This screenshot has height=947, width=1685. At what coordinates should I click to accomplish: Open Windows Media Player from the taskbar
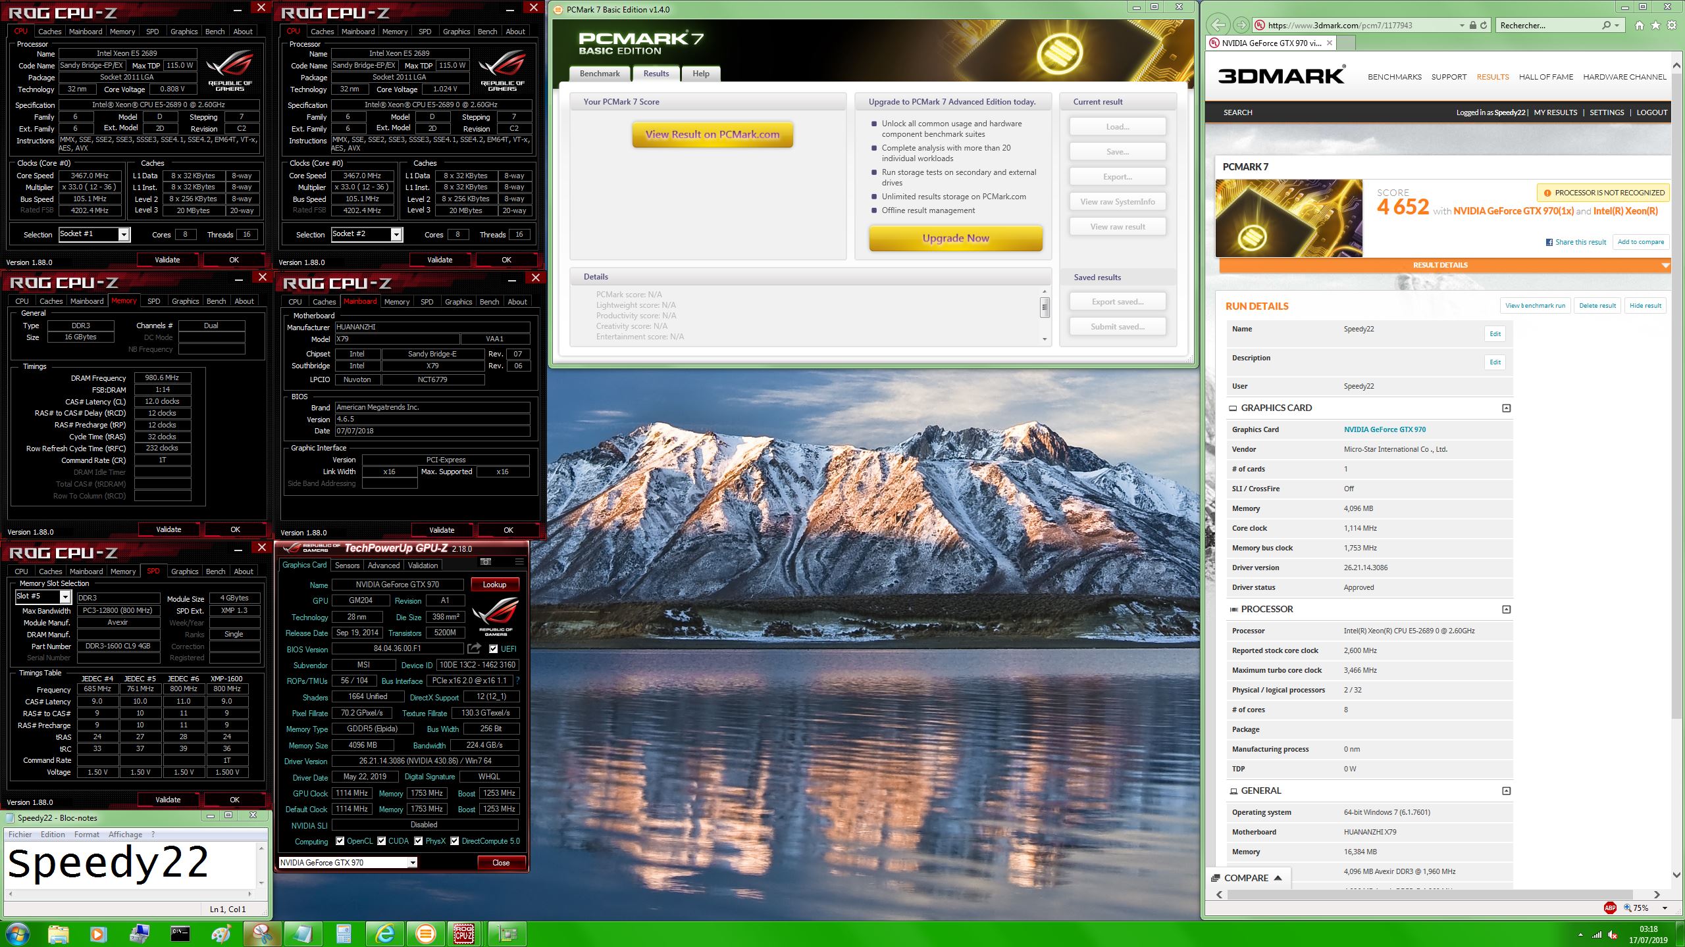point(97,934)
